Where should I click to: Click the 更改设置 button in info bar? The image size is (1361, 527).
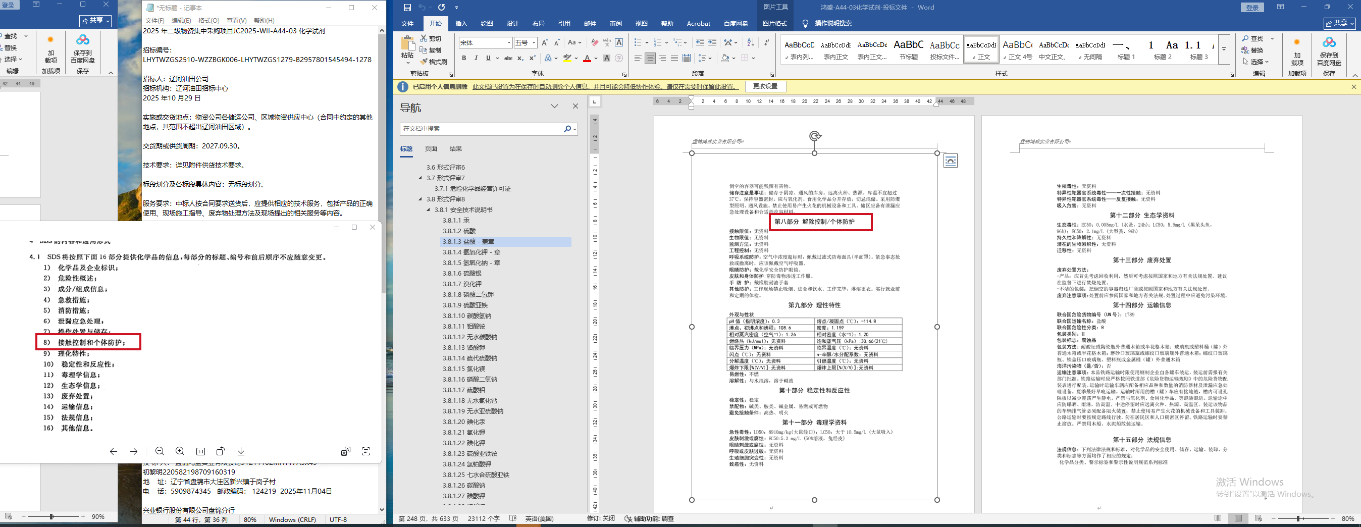click(x=764, y=86)
